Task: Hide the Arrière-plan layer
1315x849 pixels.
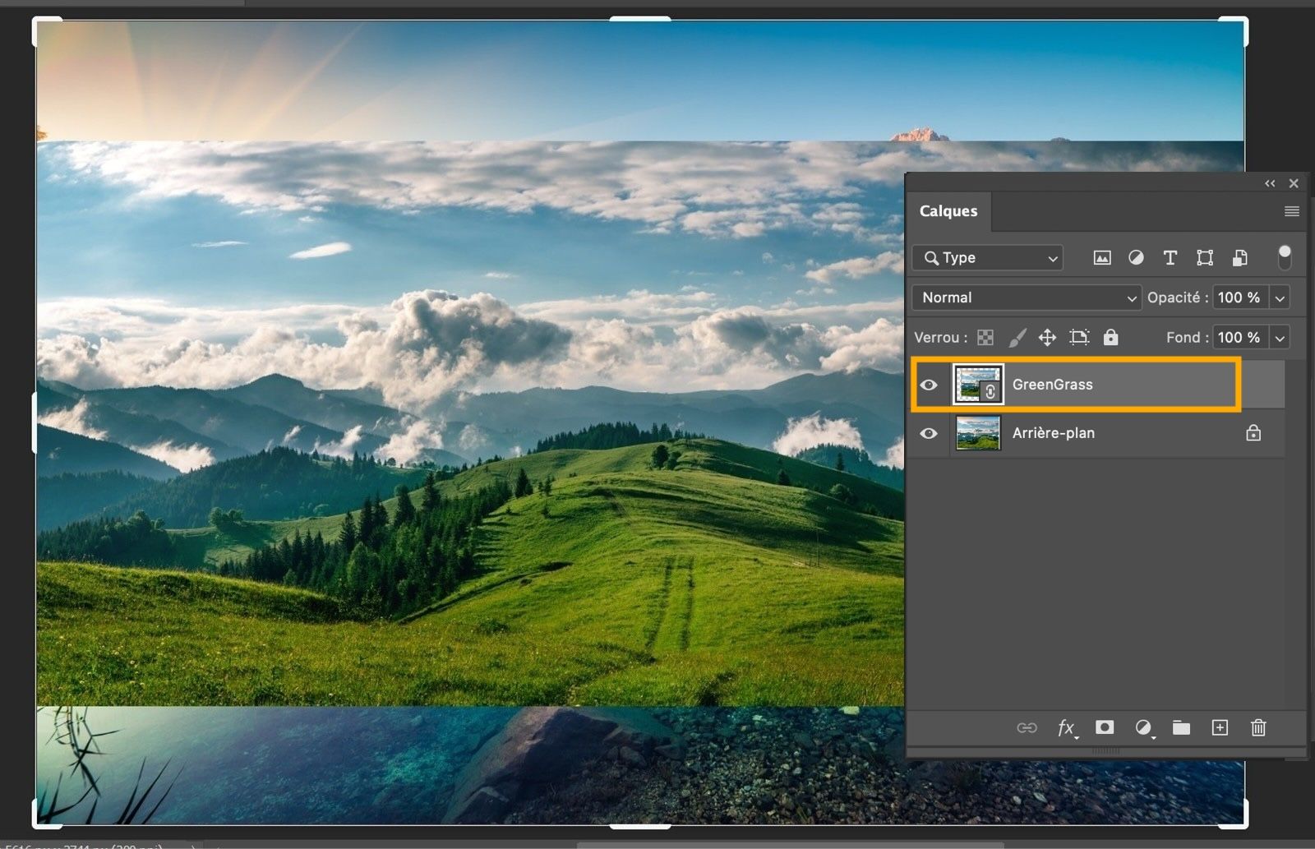Action: point(929,433)
